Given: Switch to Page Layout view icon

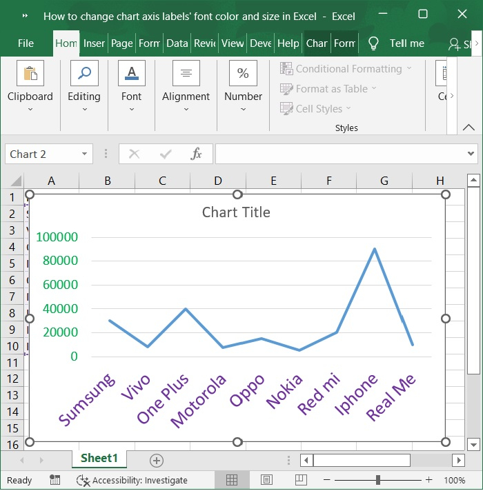Looking at the screenshot, I should pos(266,480).
